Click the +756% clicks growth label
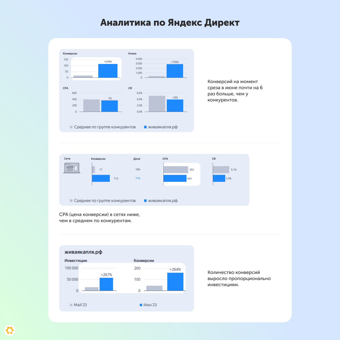This screenshot has height=340, width=340. click(175, 62)
